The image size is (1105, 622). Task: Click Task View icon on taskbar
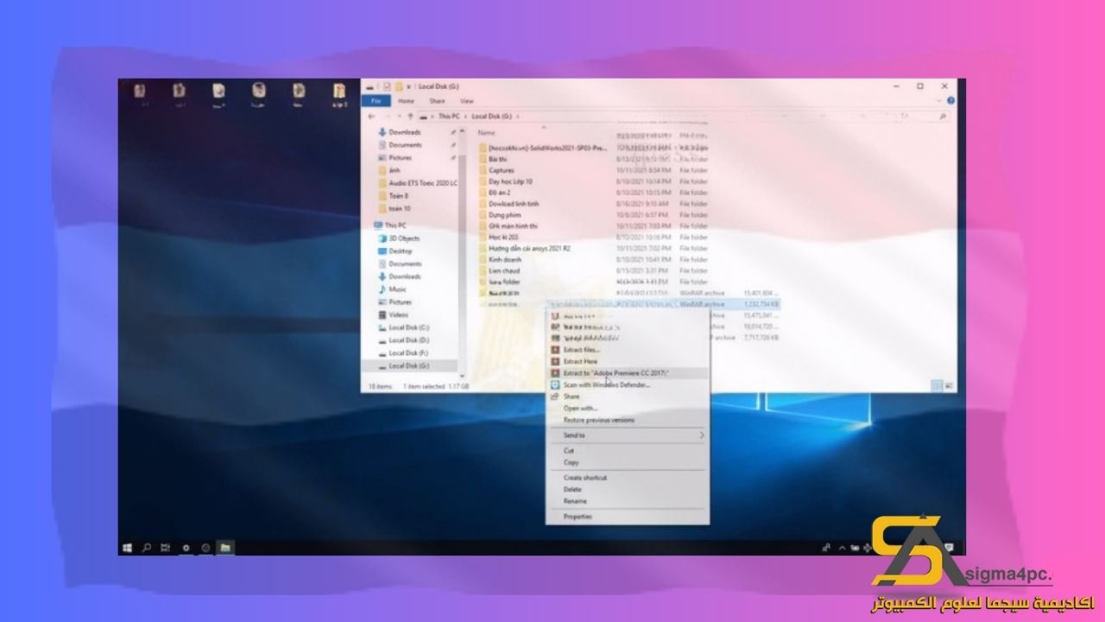(x=166, y=548)
